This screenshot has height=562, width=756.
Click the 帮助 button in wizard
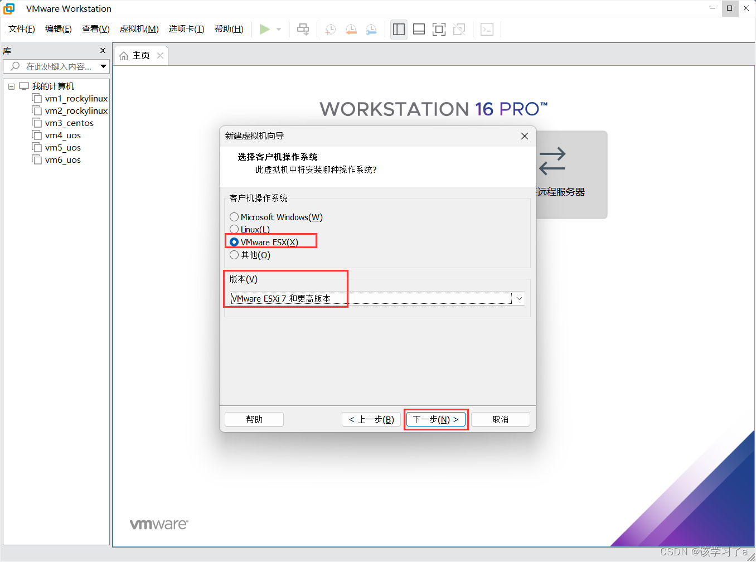coord(254,419)
